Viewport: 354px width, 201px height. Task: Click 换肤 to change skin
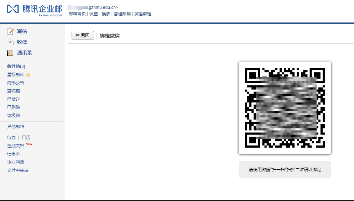pos(106,14)
